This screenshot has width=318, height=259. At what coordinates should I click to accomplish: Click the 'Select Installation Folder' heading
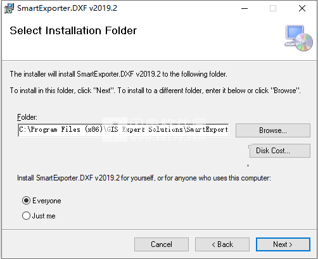73,30
